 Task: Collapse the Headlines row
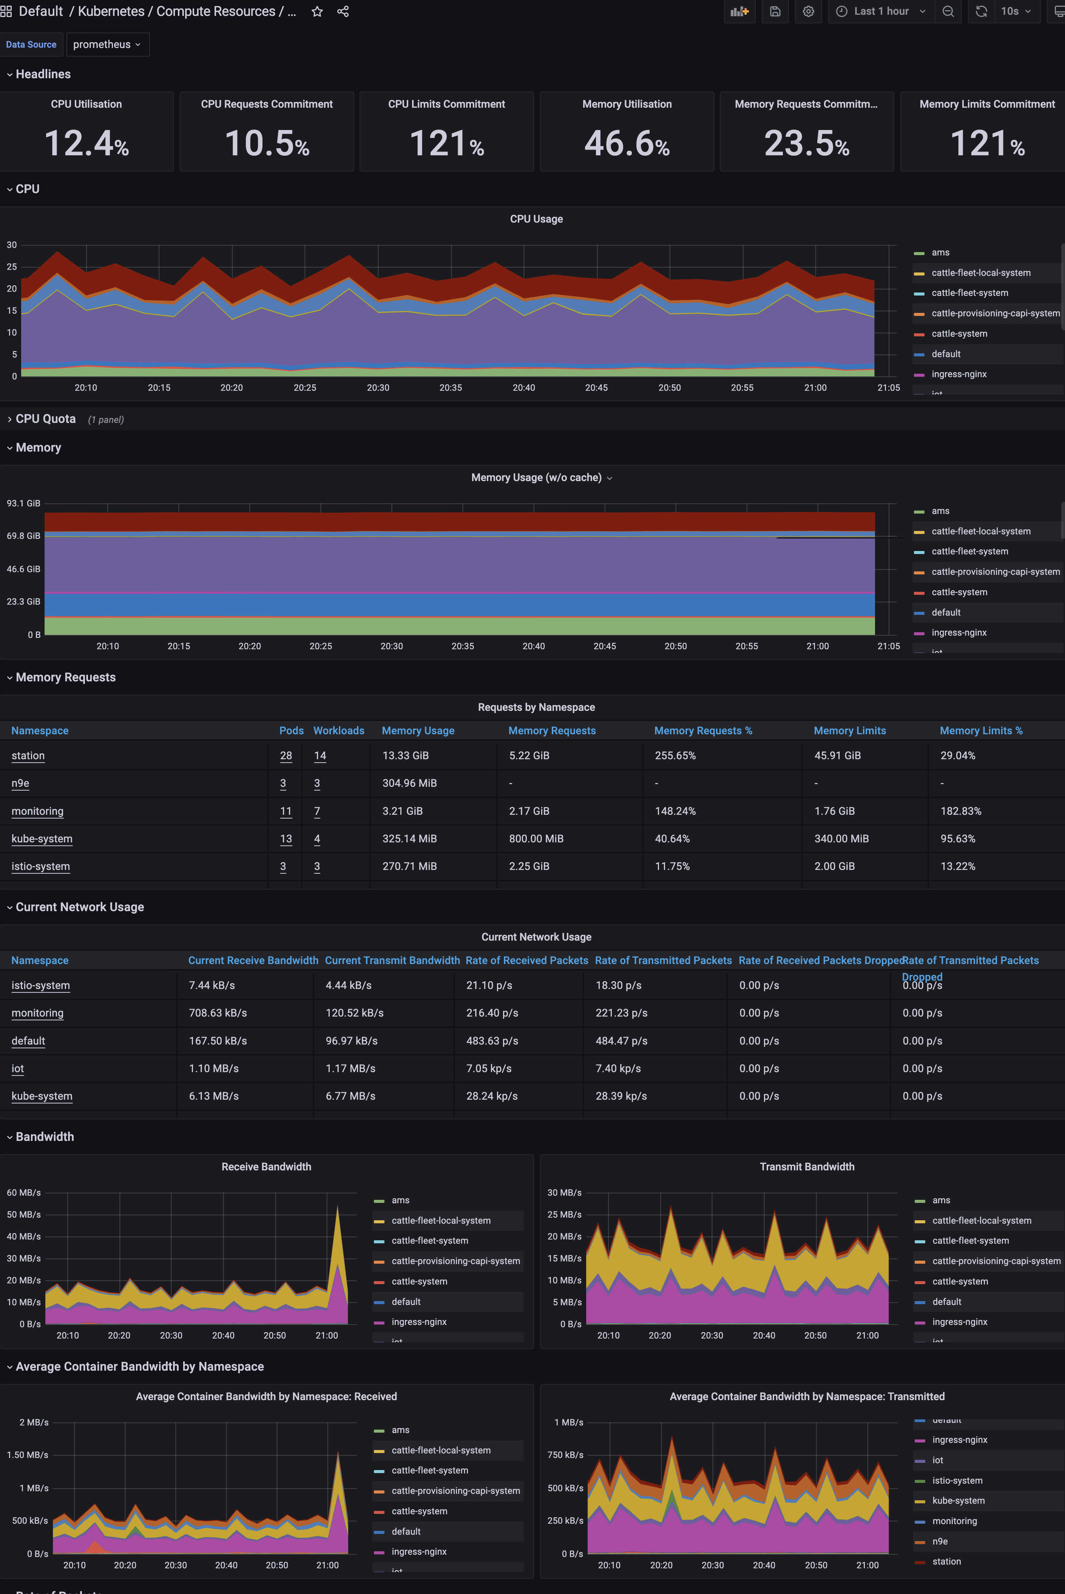[x=43, y=74]
